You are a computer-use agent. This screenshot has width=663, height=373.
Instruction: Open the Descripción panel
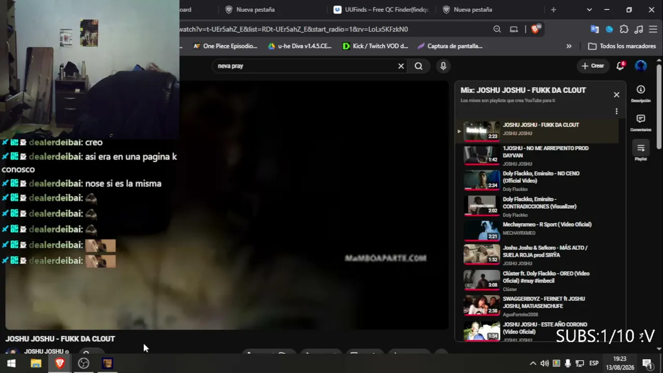pos(641,93)
